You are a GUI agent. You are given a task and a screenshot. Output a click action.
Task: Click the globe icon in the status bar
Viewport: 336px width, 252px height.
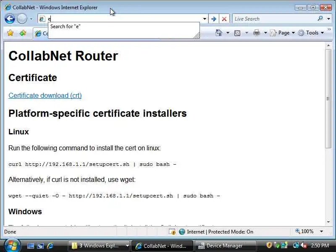182,232
